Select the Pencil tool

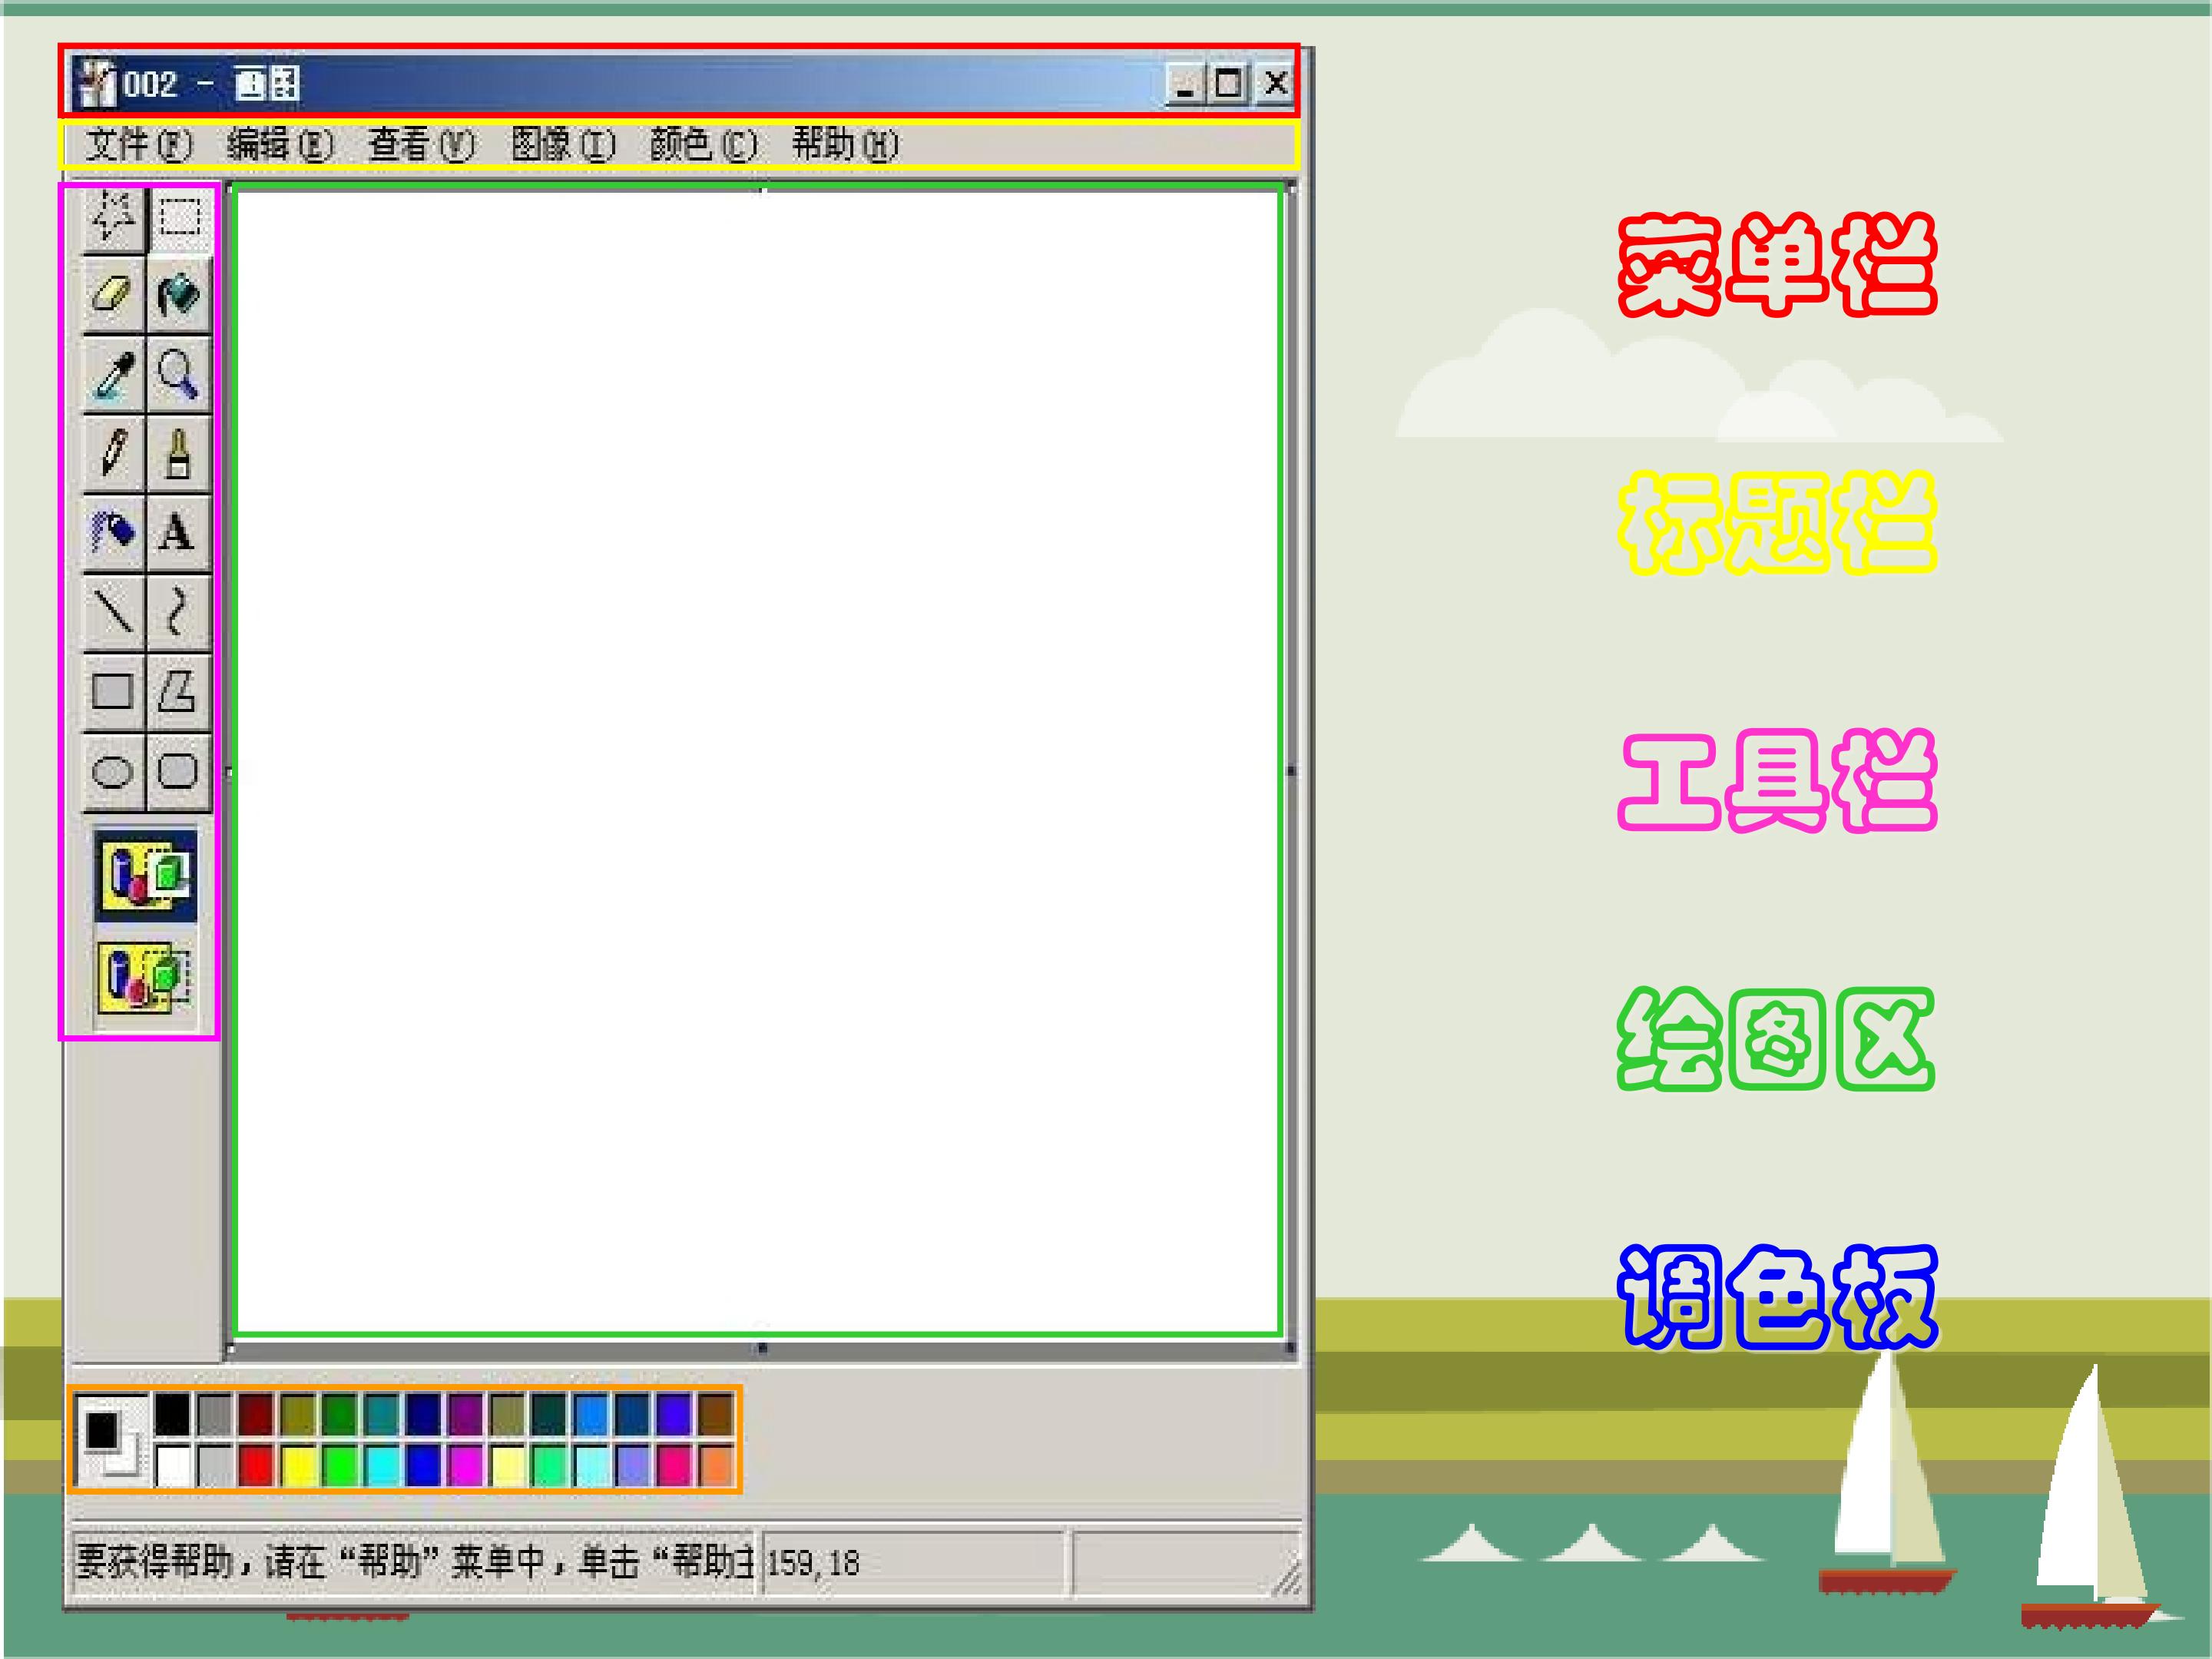(x=112, y=453)
